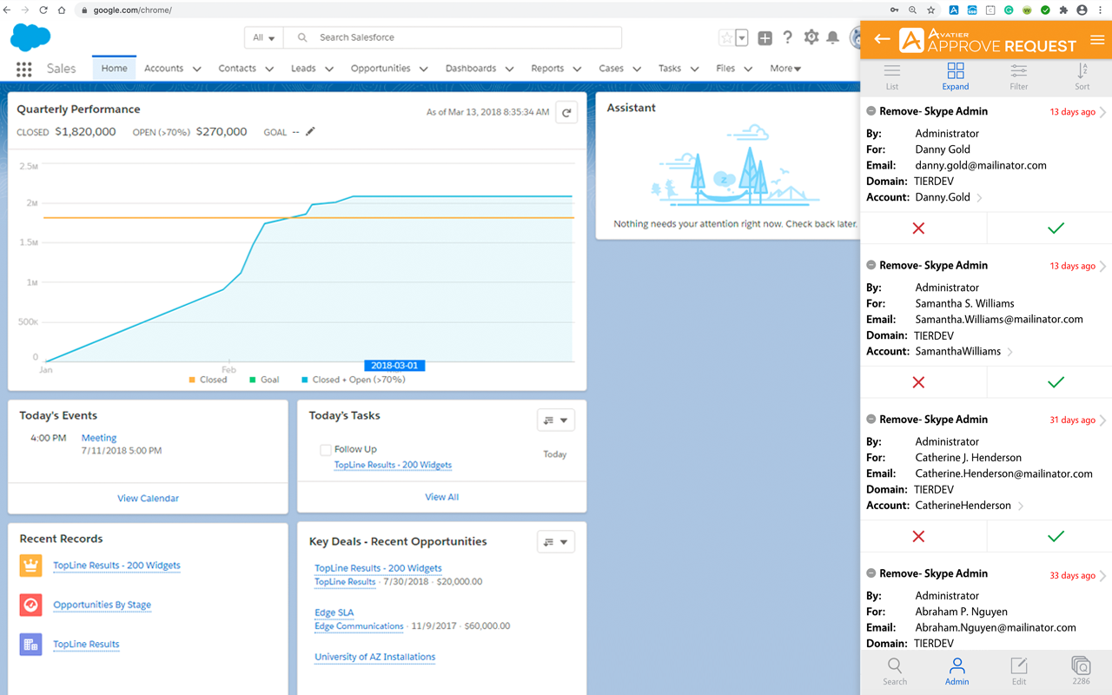Open the 2286 requests stack icon
The width and height of the screenshot is (1112, 695).
1081,672
